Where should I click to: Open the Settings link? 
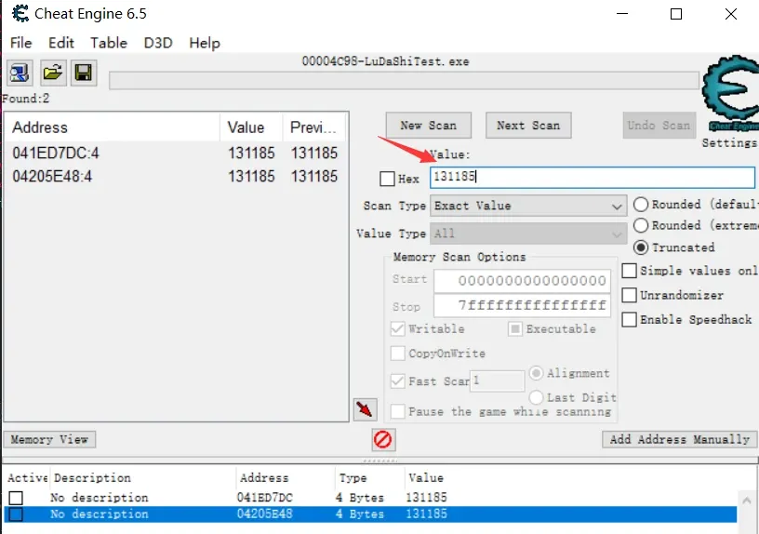[x=730, y=143]
